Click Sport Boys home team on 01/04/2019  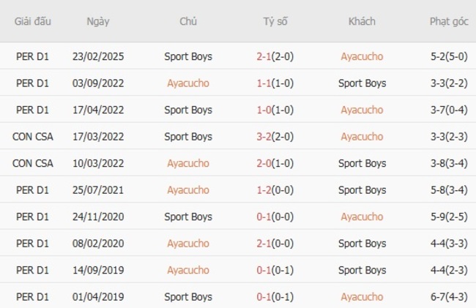pos(188,297)
